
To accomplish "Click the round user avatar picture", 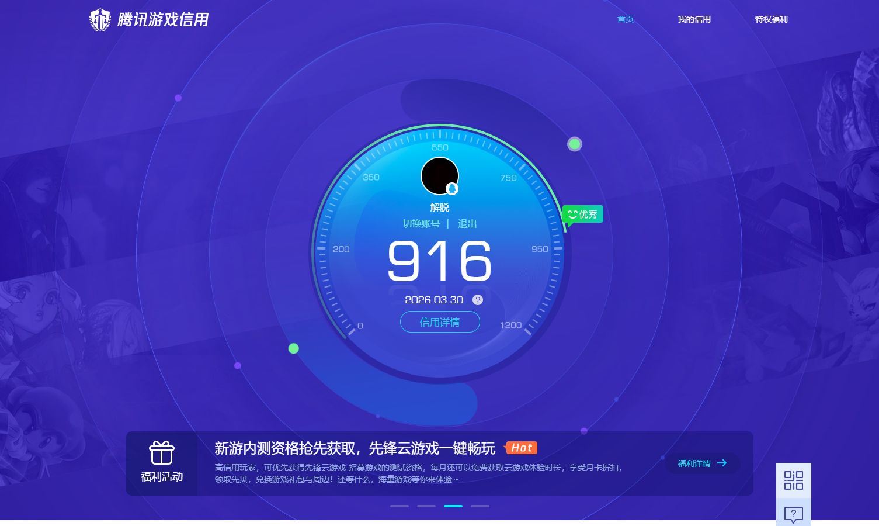I will 439,175.
